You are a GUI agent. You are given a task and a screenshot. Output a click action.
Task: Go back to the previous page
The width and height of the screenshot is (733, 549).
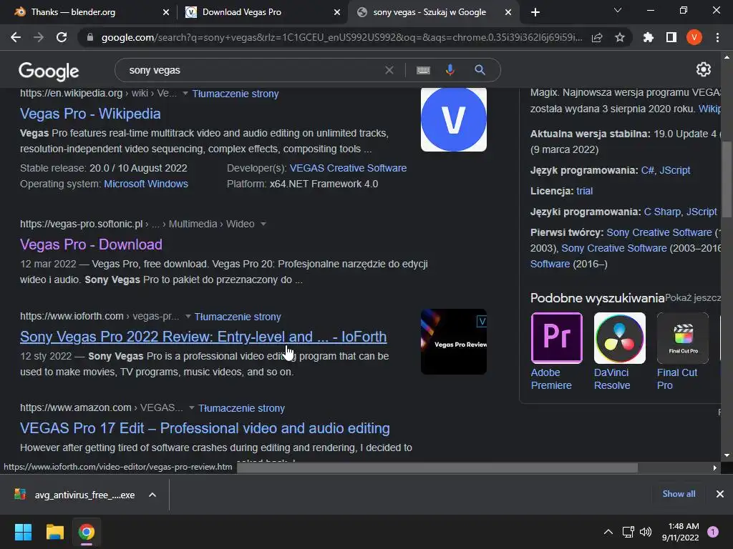pyautogui.click(x=16, y=37)
